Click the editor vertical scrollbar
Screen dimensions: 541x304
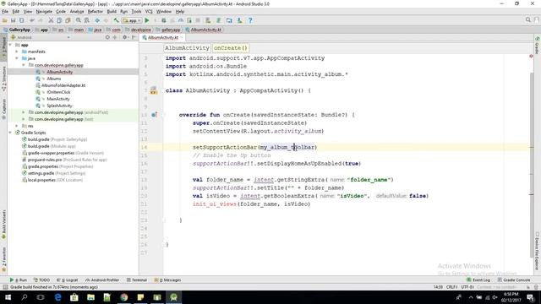(532, 166)
